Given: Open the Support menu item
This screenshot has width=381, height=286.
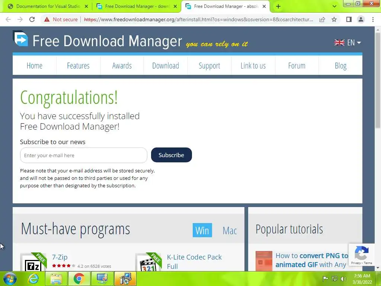Looking at the screenshot, I should [x=209, y=66].
